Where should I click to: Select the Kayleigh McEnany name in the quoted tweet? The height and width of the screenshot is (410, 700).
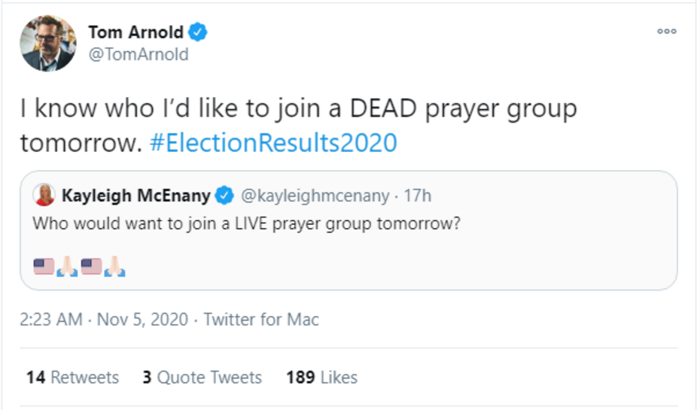(x=135, y=196)
